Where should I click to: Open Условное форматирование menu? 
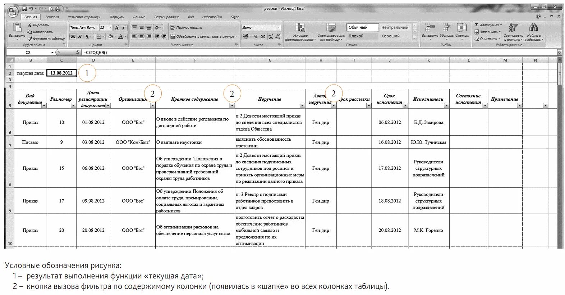click(300, 32)
